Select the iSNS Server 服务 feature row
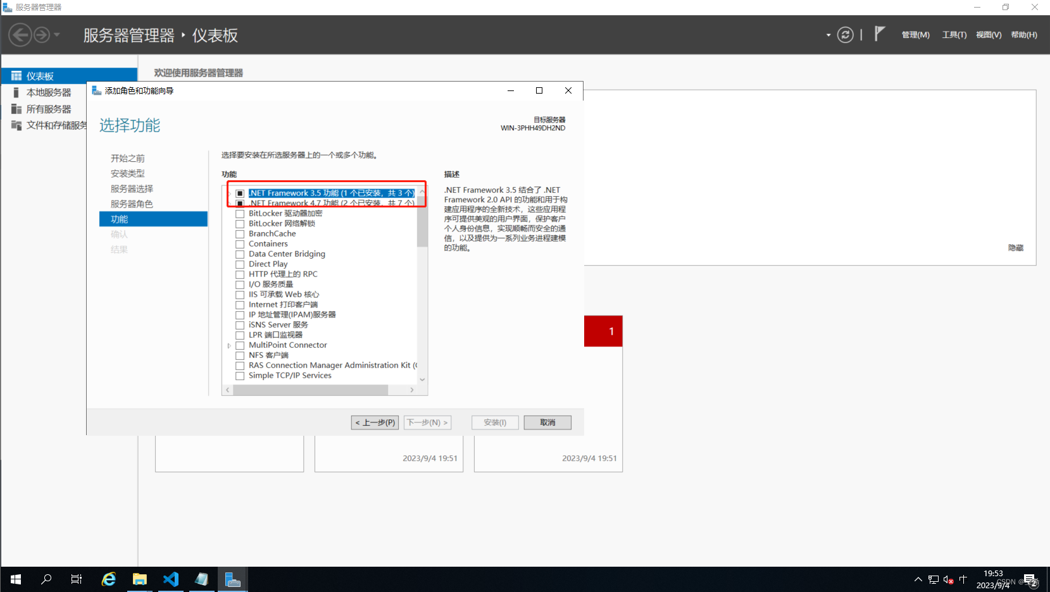 click(x=278, y=325)
